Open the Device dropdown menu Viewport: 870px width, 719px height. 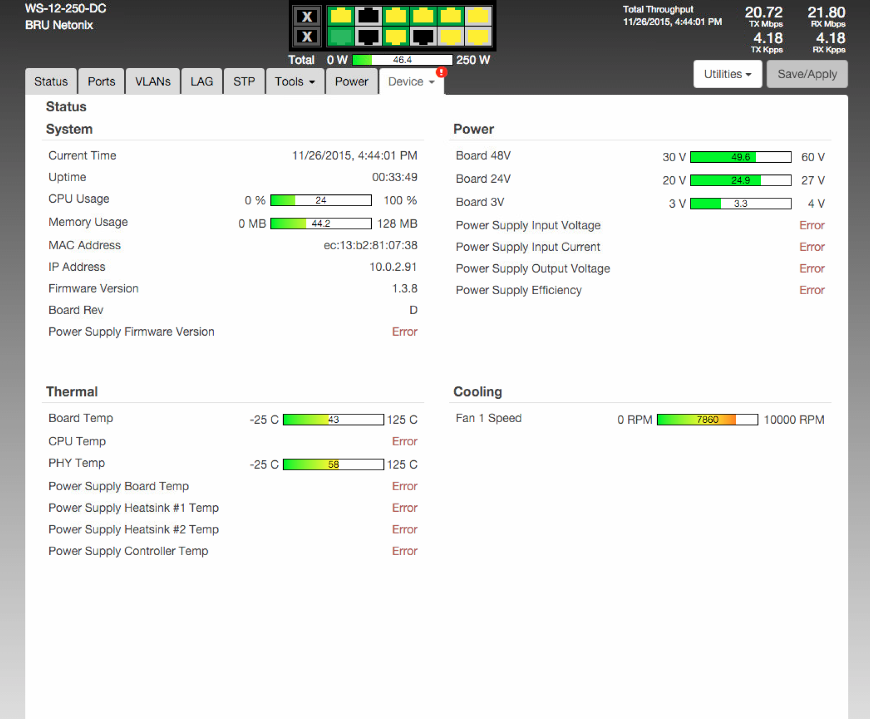point(411,81)
